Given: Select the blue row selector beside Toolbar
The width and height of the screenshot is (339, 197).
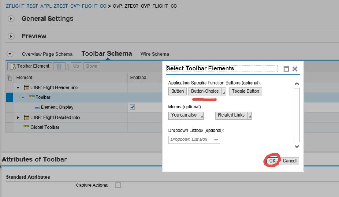Looking at the screenshot, I should (x=10, y=97).
